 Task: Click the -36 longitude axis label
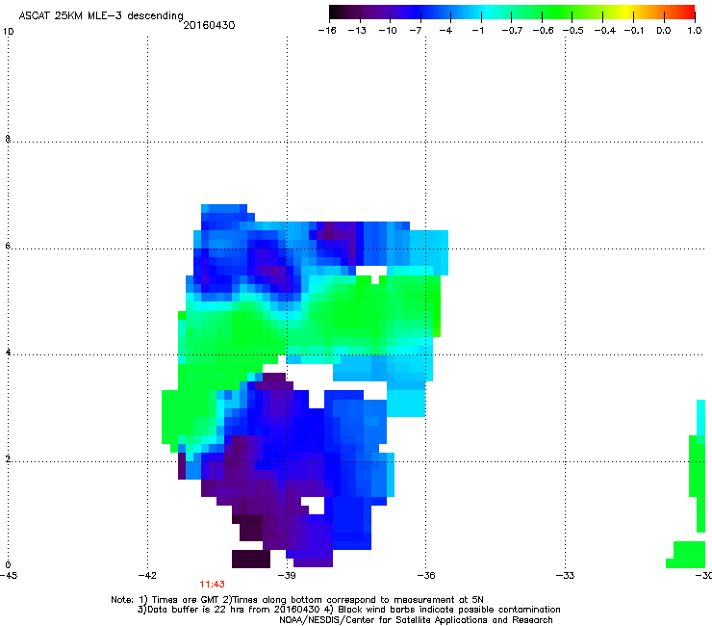coord(426,576)
